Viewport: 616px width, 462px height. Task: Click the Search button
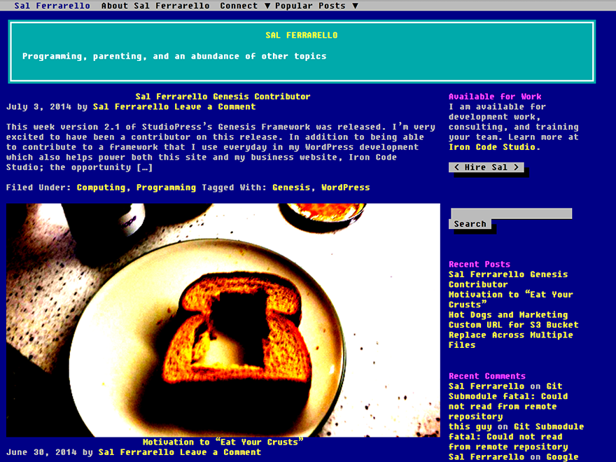[x=470, y=224]
